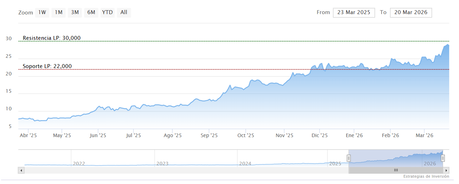Click the scrollbar right arrow
459x184 pixels.
[446, 170]
